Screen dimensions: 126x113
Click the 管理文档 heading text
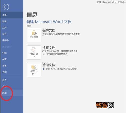[49, 65]
